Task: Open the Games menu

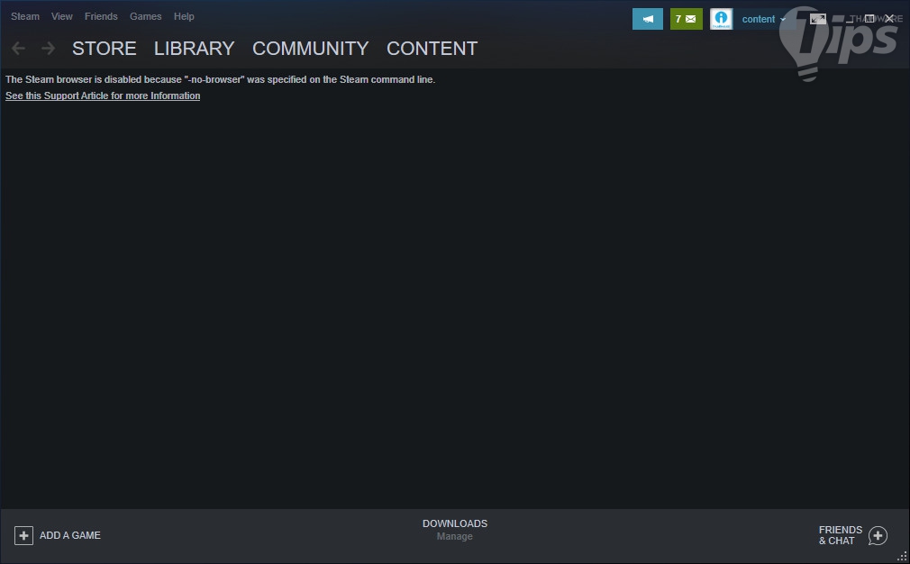Action: 146,16
